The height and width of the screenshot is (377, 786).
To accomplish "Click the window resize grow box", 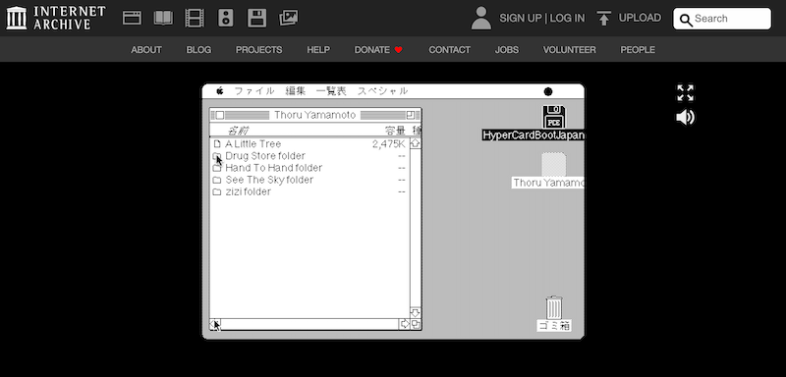I will (x=416, y=324).
